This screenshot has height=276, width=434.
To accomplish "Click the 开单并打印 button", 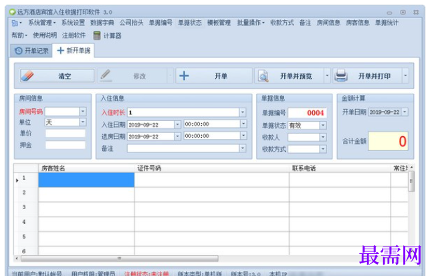I will [x=367, y=76].
